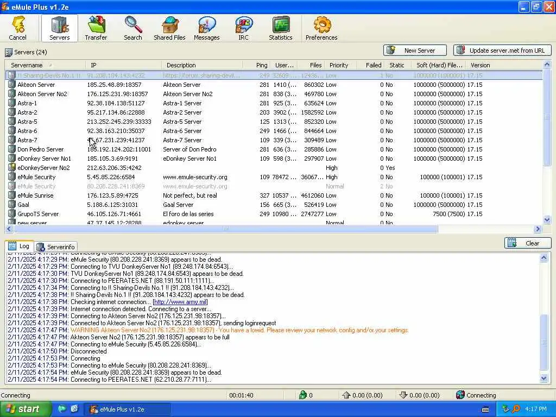Click the eMule Plus v1.2e taskbar button

[127, 409]
